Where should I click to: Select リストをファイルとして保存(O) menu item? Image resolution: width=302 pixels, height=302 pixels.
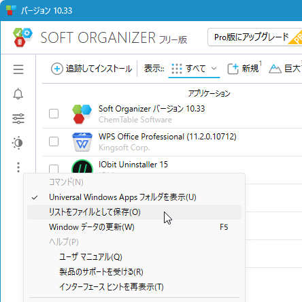tap(134, 212)
